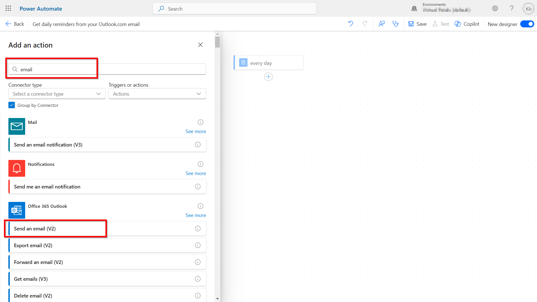The width and height of the screenshot is (537, 302).
Task: Click the panel scrollbar down arrow
Action: point(217,299)
